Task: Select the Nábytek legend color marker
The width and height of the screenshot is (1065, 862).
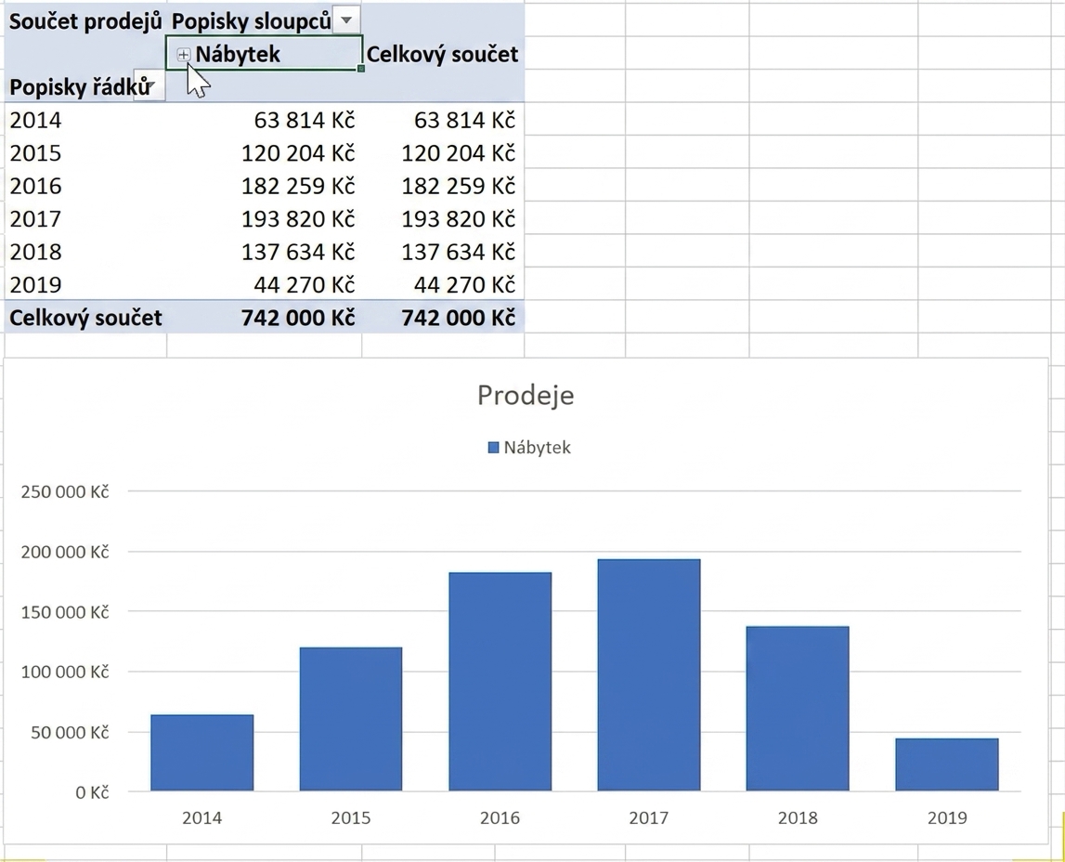Action: (494, 447)
